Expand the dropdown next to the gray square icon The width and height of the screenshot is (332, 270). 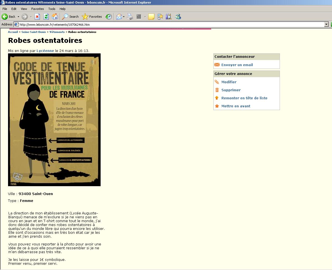[x=145, y=17]
